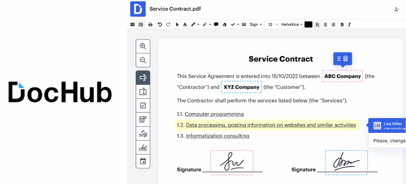Zoom in with the magnifier plus

(143, 46)
